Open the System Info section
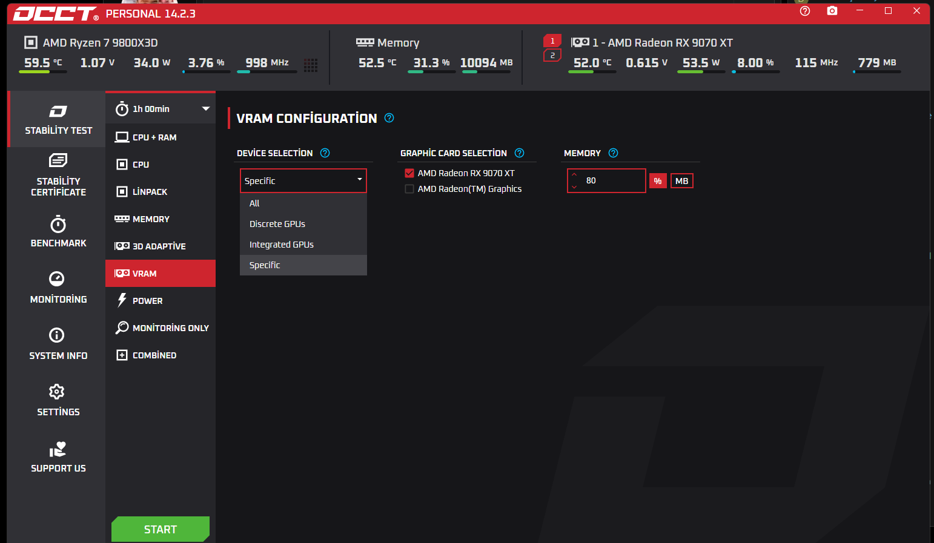This screenshot has height=543, width=934. (58, 344)
